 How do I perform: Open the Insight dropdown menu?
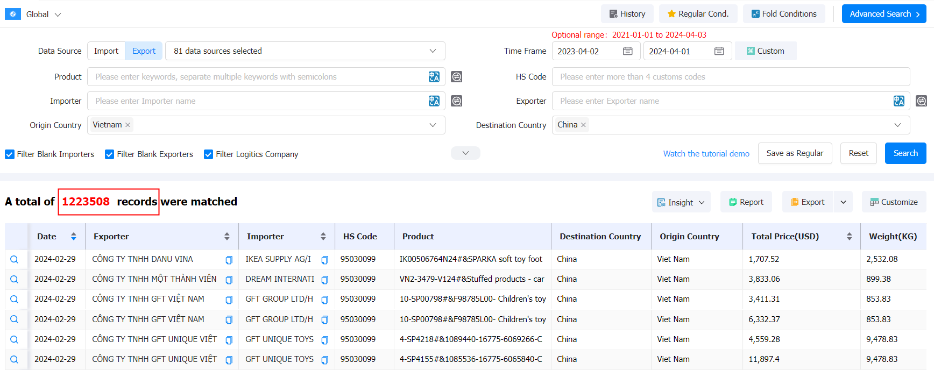click(681, 202)
